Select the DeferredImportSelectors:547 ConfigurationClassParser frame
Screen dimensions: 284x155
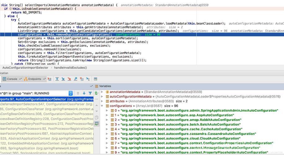click(47, 104)
